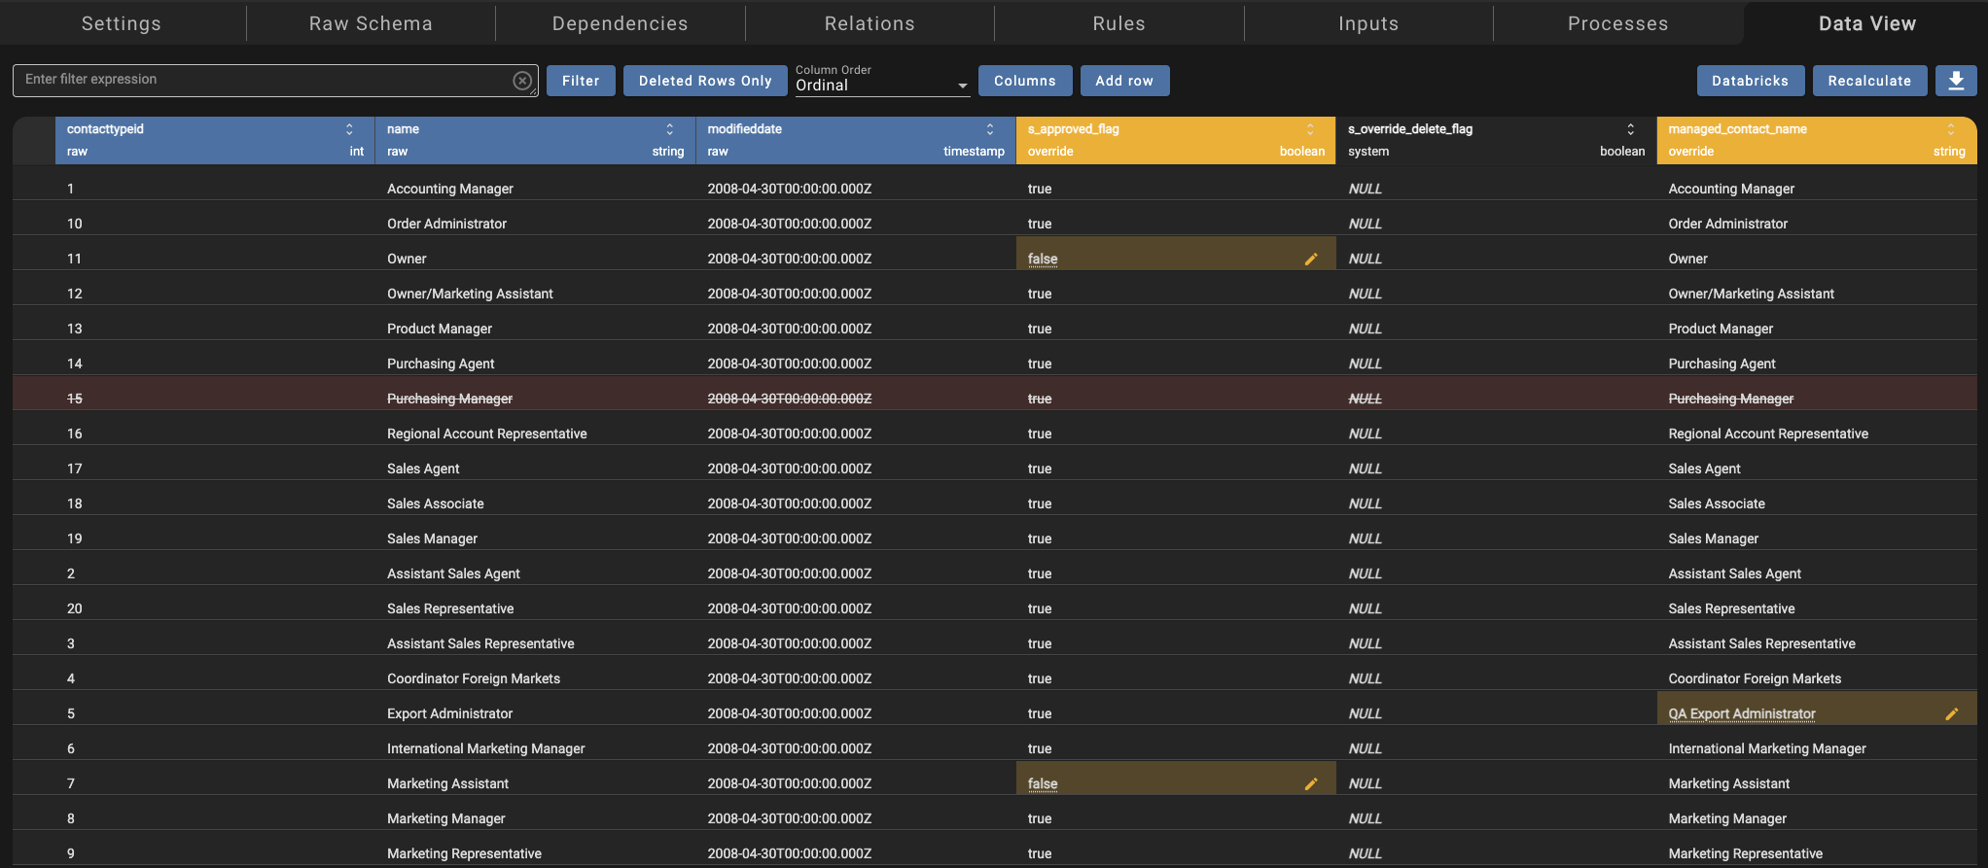Go to the Rules tab
This screenshot has width=1988, height=868.
(x=1119, y=23)
